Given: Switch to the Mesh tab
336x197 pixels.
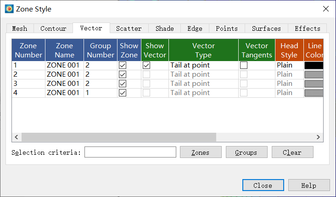Looking at the screenshot, I should (x=20, y=28).
